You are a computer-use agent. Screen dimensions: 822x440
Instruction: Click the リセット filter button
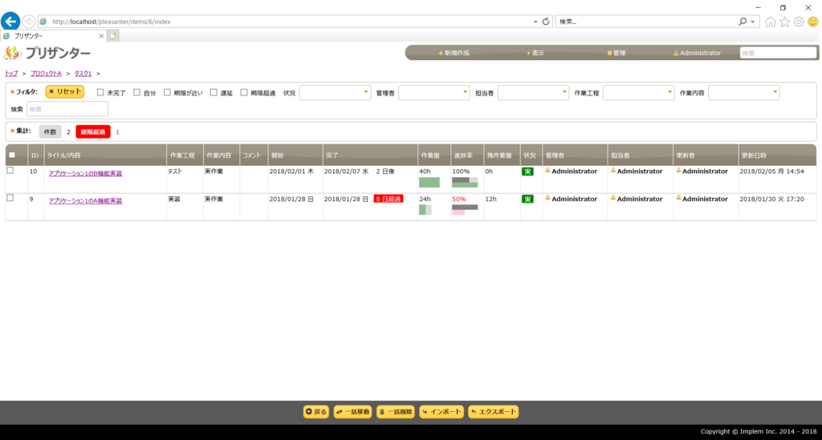tap(65, 91)
